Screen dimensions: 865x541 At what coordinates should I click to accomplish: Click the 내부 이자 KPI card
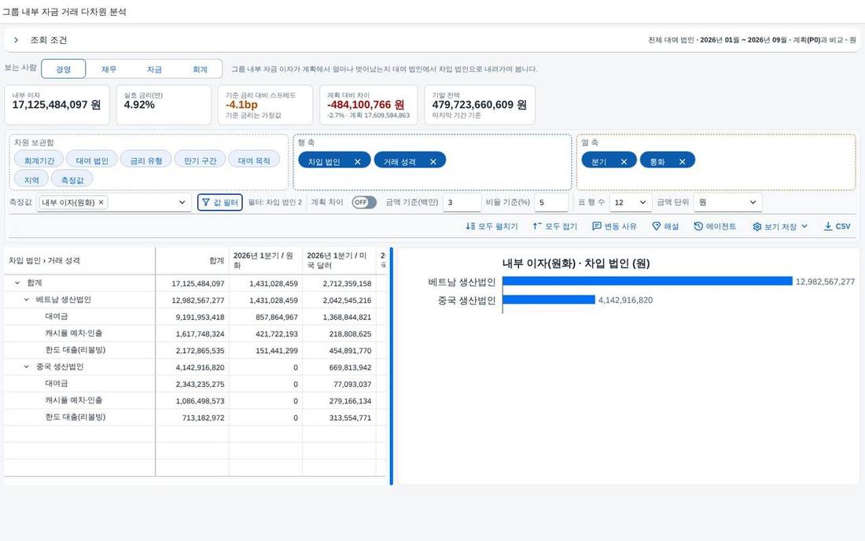[57, 105]
